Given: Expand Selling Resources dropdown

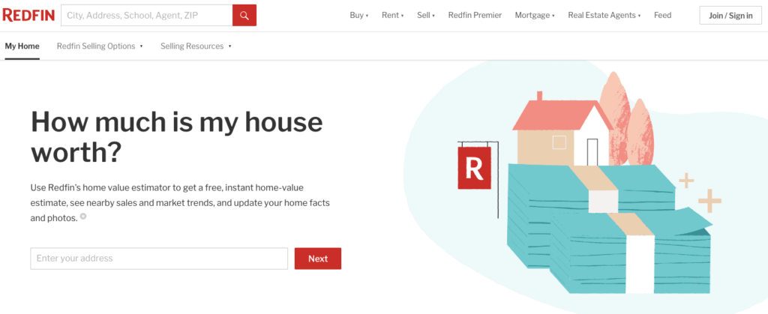Looking at the screenshot, I should point(196,46).
